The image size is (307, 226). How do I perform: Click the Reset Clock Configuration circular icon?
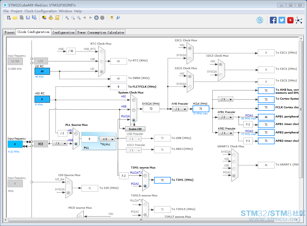pyautogui.click(x=96, y=18)
